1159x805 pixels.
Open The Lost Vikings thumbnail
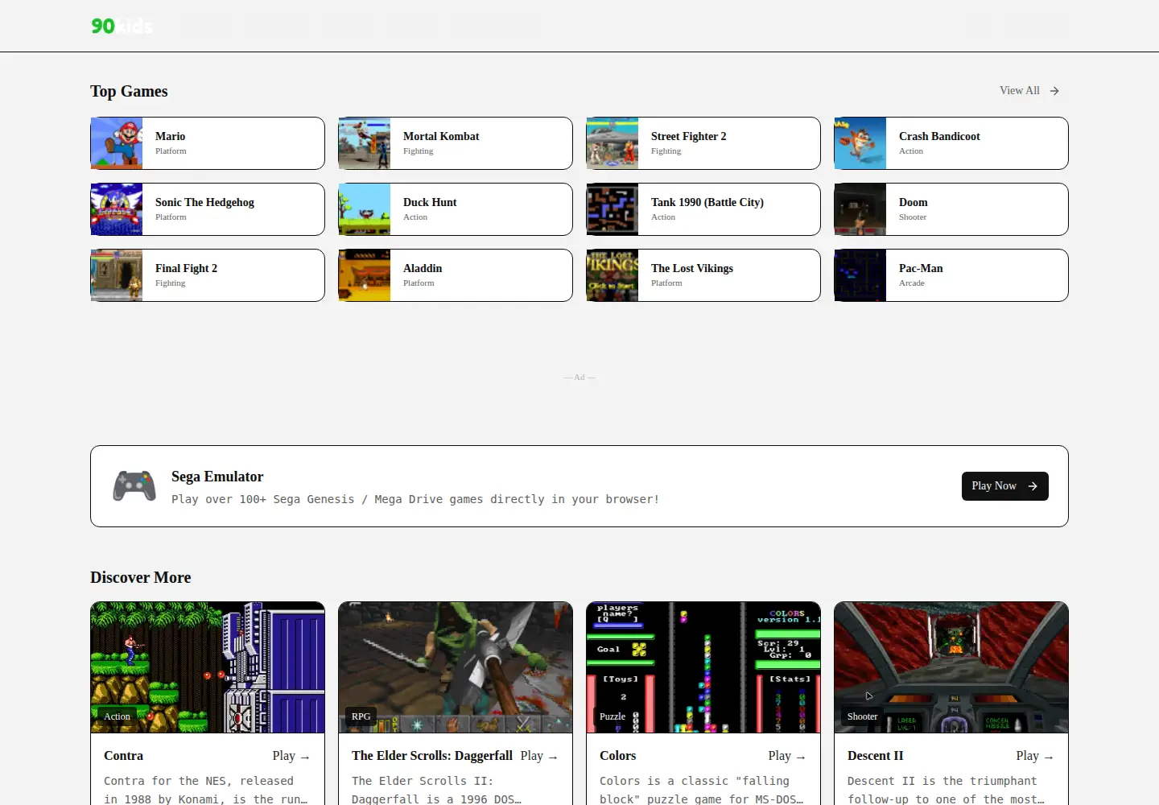tap(612, 275)
